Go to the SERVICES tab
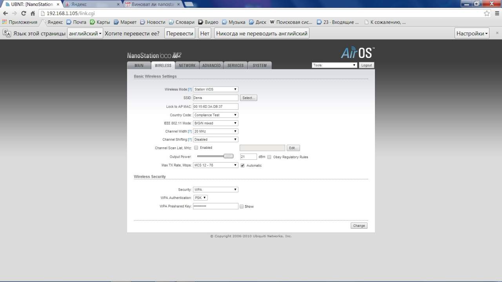The image size is (502, 282). [x=236, y=65]
